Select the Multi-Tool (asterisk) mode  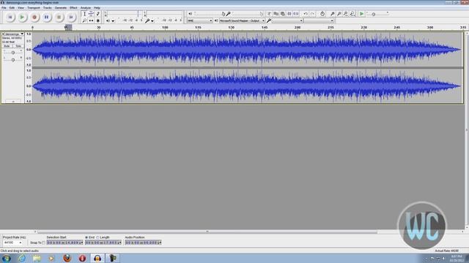coord(97,20)
